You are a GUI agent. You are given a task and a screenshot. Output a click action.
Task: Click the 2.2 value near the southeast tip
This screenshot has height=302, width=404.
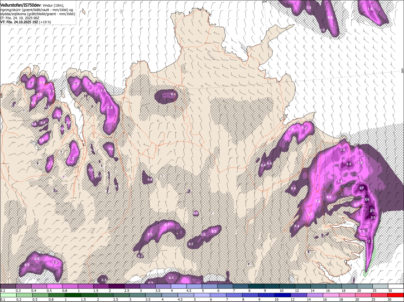(x=371, y=241)
